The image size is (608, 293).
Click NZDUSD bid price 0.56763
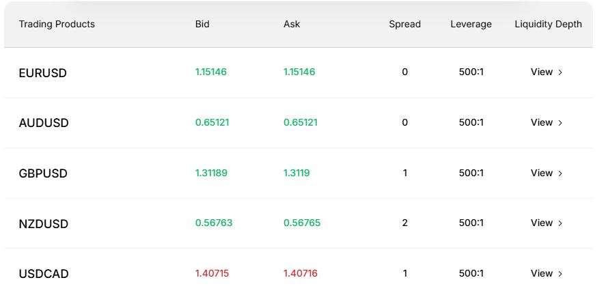click(214, 223)
